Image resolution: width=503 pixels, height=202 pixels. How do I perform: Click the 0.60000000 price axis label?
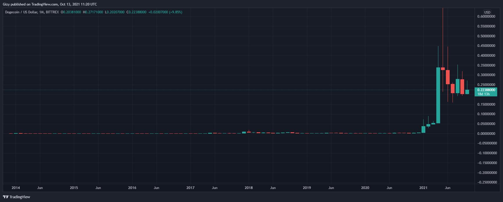click(486, 16)
